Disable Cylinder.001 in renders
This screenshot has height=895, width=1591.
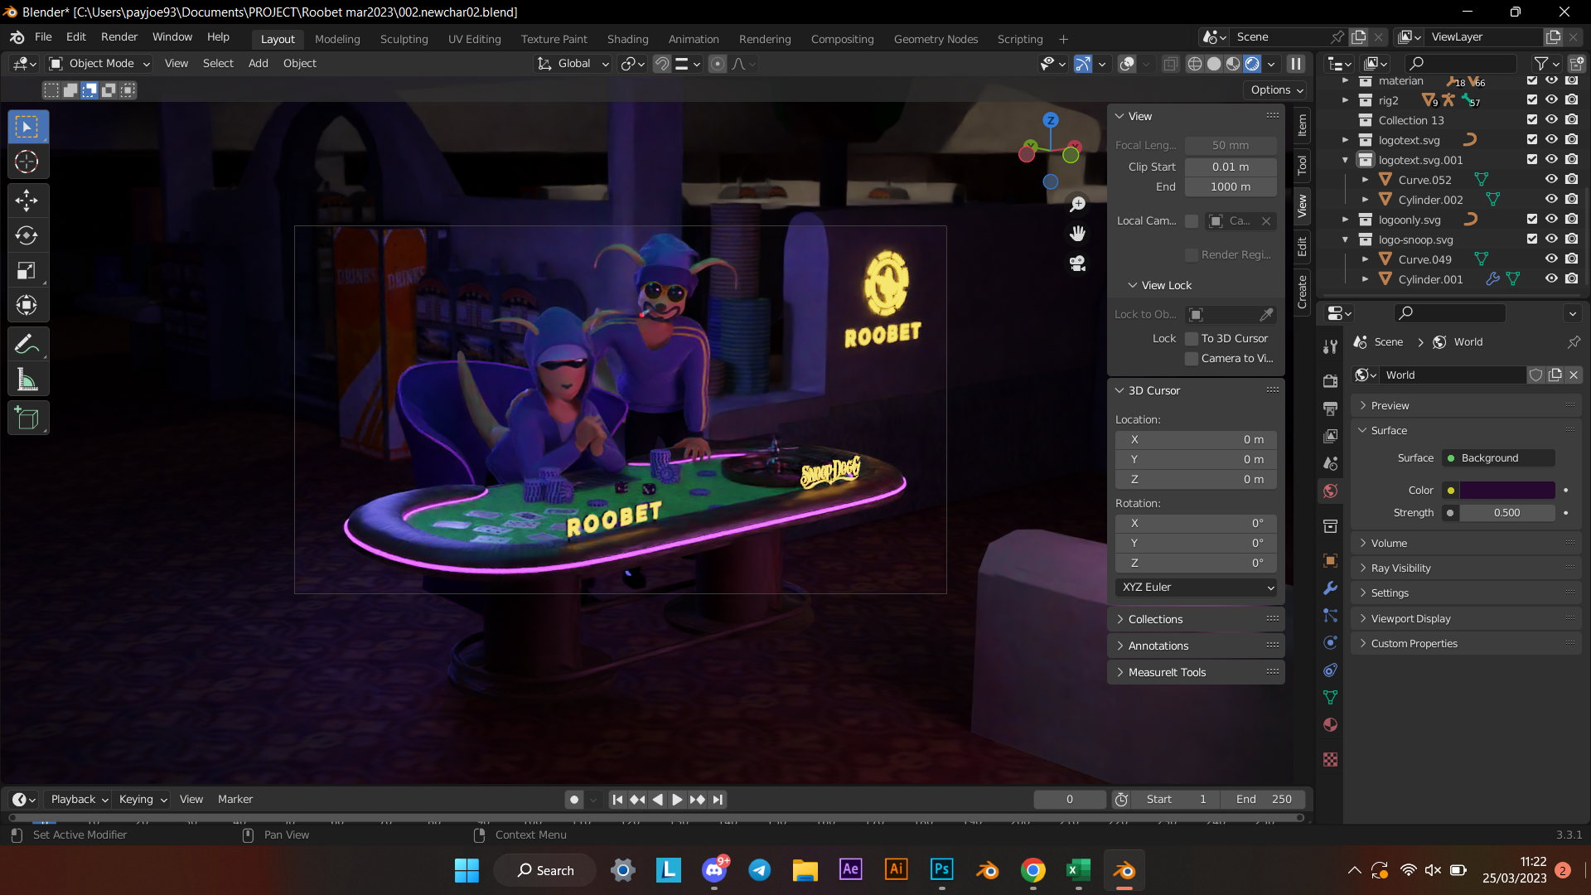[x=1571, y=278]
